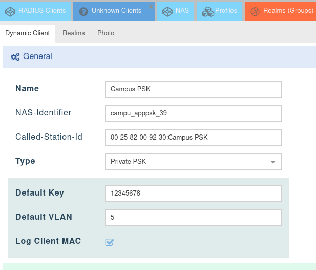Click the General gears icon
This screenshot has height=270, width=316.
click(x=15, y=57)
